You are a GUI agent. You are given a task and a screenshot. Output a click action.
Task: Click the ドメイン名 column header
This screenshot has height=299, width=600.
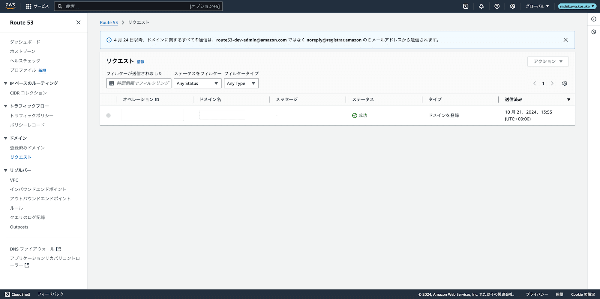click(210, 99)
